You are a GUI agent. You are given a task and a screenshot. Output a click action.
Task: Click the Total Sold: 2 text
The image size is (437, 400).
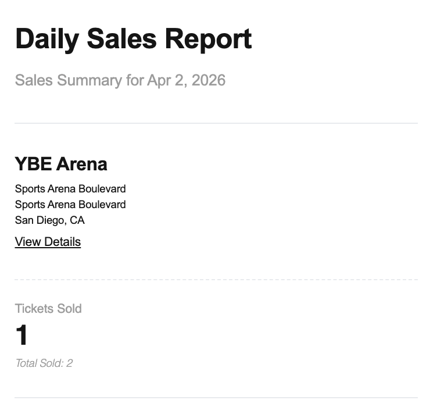click(x=44, y=363)
